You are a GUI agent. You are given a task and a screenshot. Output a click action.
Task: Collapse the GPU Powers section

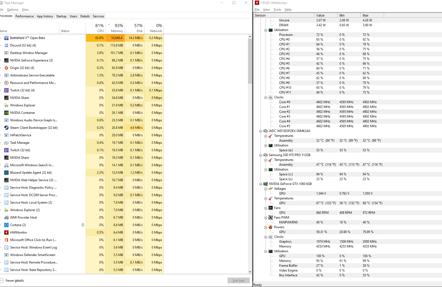[x=266, y=227]
